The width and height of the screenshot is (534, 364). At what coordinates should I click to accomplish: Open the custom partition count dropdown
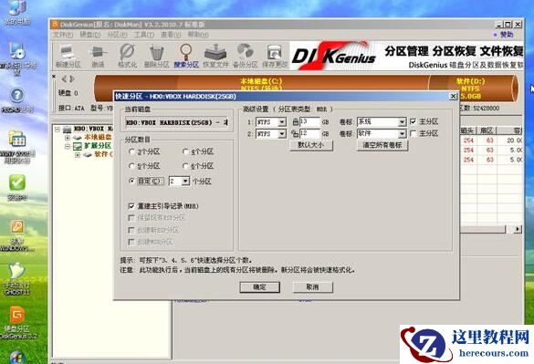185,182
